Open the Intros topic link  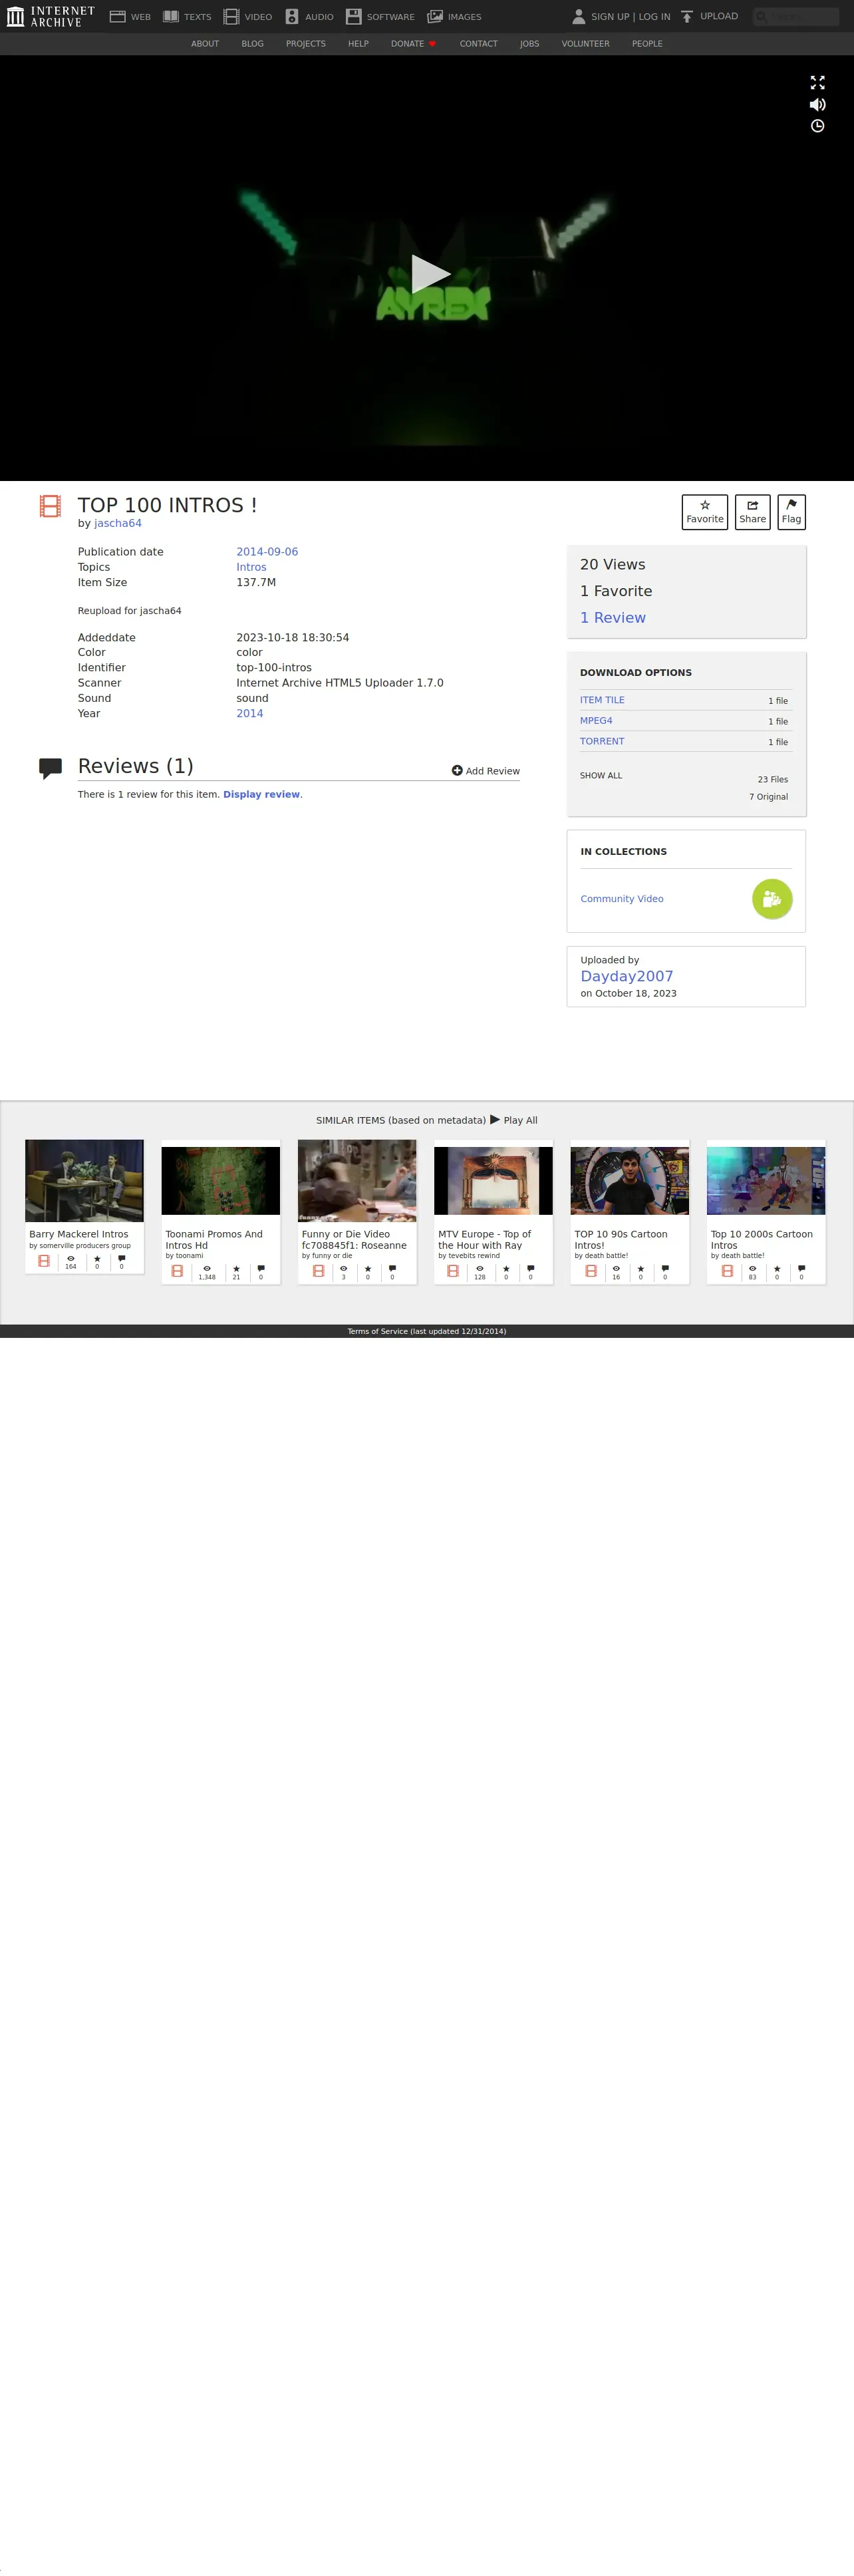(x=251, y=567)
